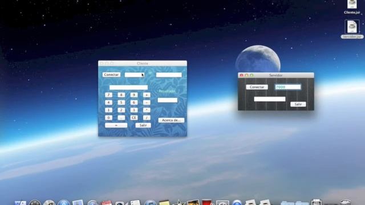Viewport: 365px width, 205px height.
Task: Click the Servidor window title bar
Action: point(276,75)
